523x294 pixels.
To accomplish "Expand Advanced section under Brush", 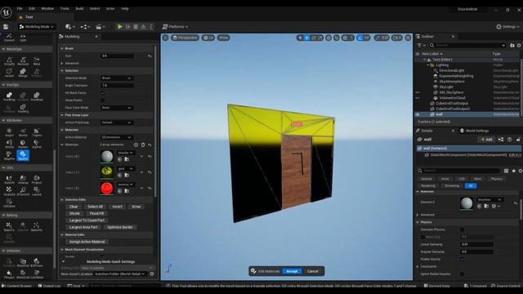I will click(62, 64).
